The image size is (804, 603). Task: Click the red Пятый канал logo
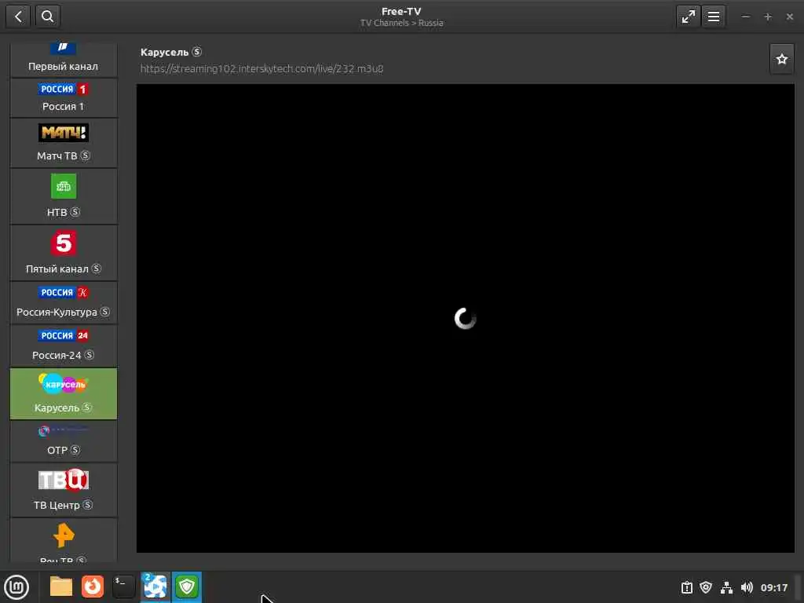[64, 243]
